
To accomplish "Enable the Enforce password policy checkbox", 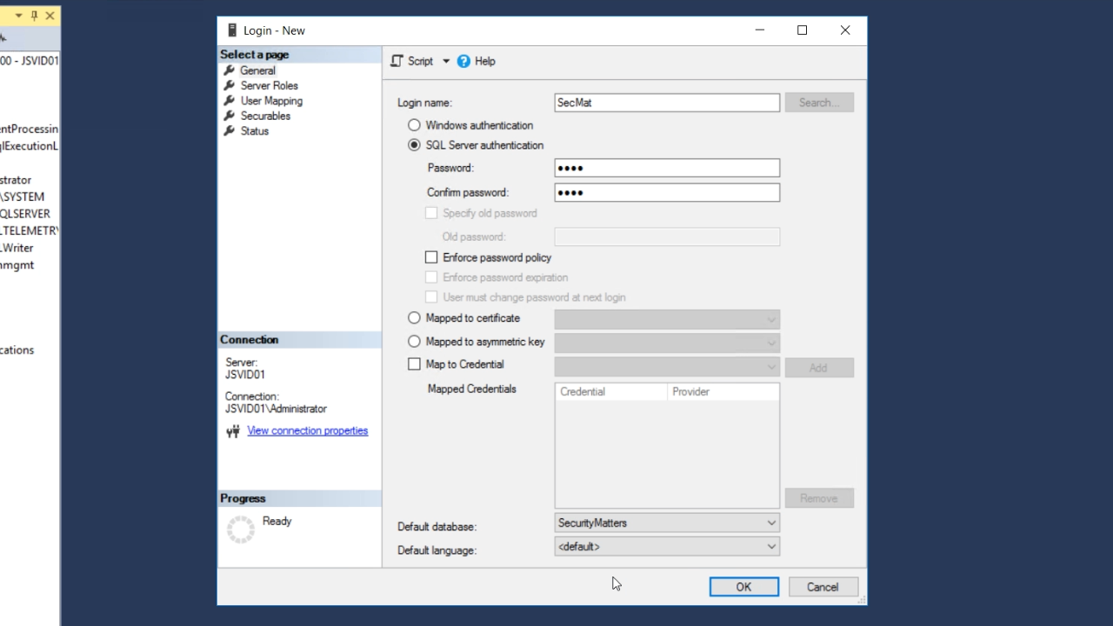I will tap(431, 257).
